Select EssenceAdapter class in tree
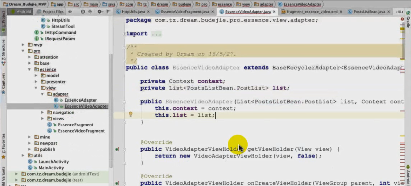 pyautogui.click(x=80, y=100)
